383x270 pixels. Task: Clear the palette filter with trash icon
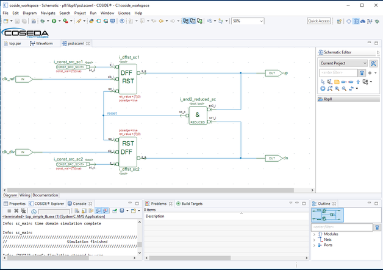tap(362, 72)
